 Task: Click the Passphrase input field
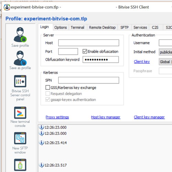click(x=165, y=71)
